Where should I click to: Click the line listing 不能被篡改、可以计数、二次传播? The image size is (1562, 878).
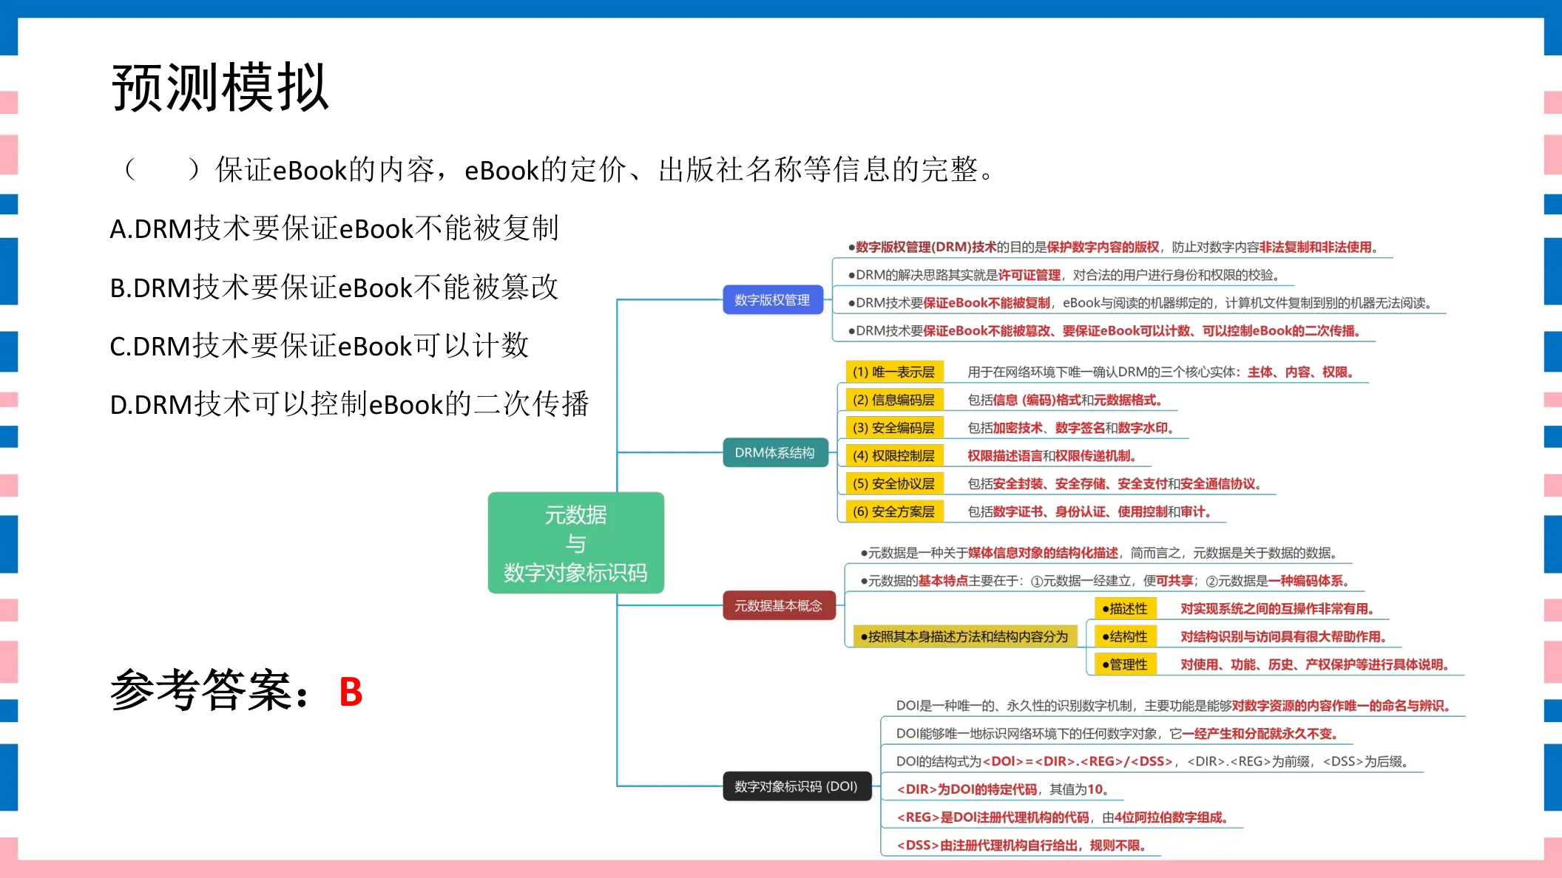(x=1104, y=331)
